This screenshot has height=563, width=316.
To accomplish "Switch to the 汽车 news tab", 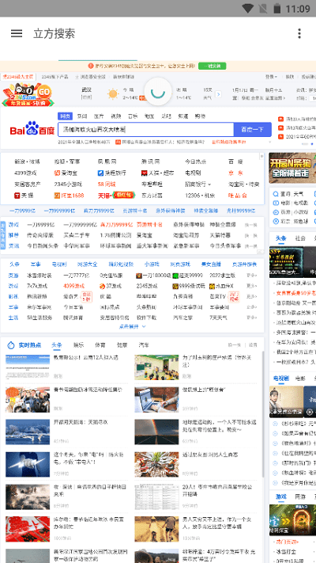I will coord(144,345).
